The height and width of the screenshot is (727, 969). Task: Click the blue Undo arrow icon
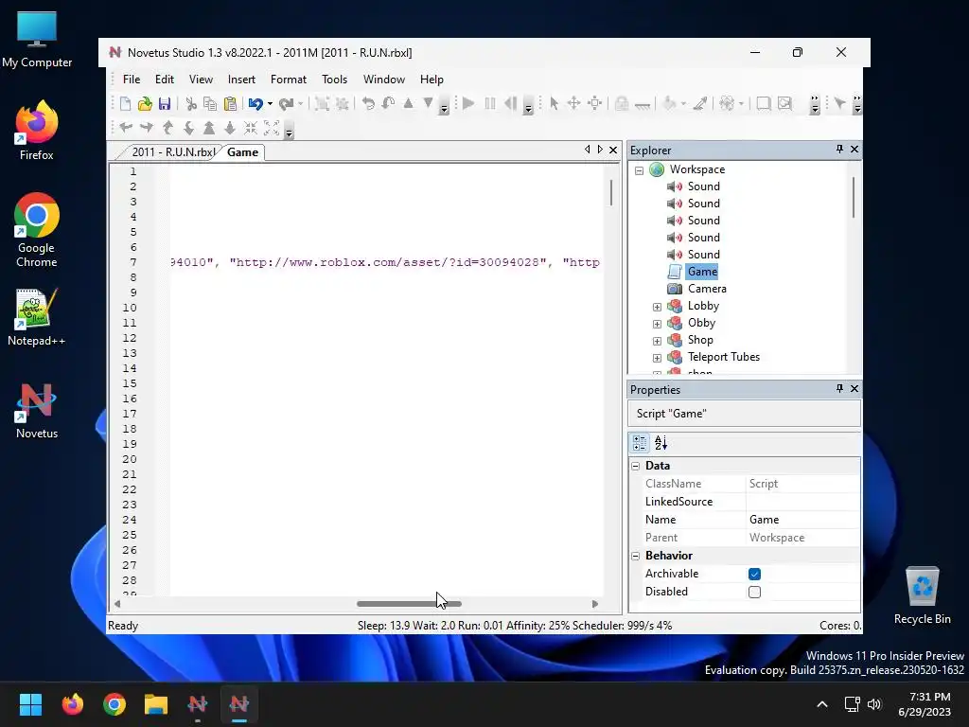255,104
